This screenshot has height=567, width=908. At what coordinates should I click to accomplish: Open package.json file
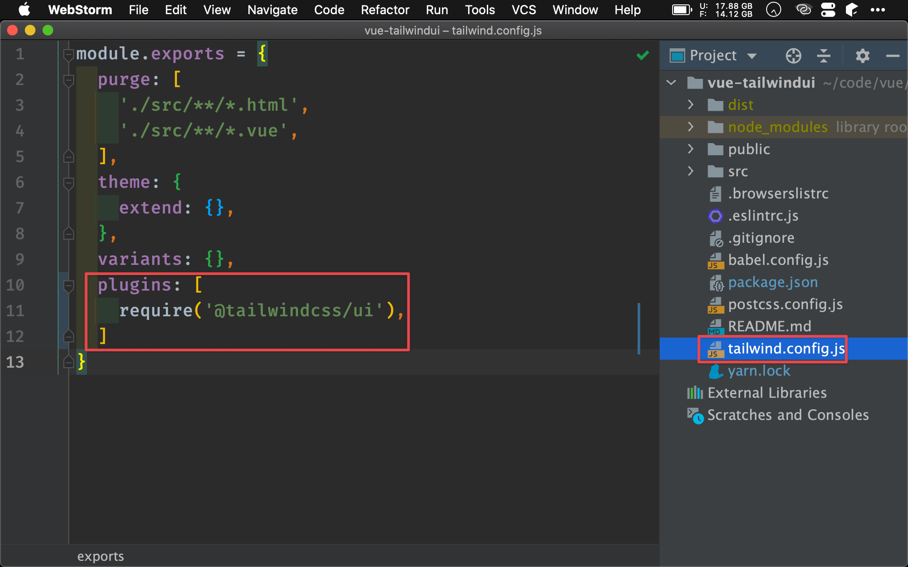coord(773,282)
